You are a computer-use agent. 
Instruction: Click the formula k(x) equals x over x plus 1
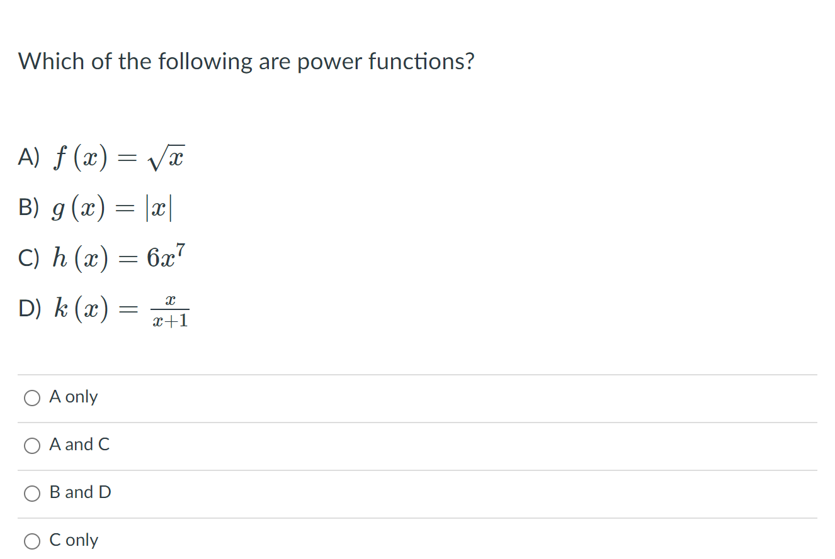120,309
